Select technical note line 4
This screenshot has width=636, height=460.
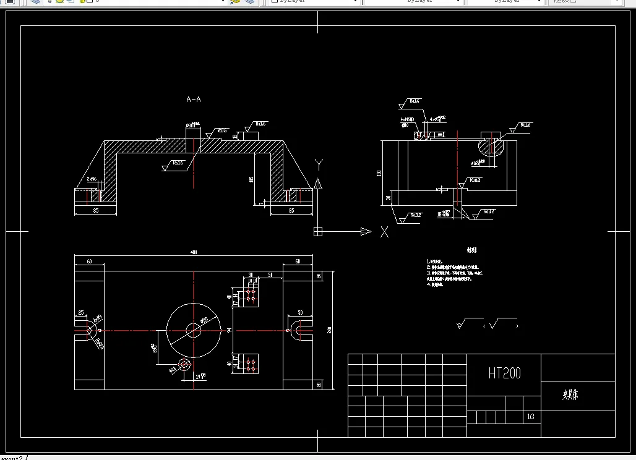pos(435,284)
